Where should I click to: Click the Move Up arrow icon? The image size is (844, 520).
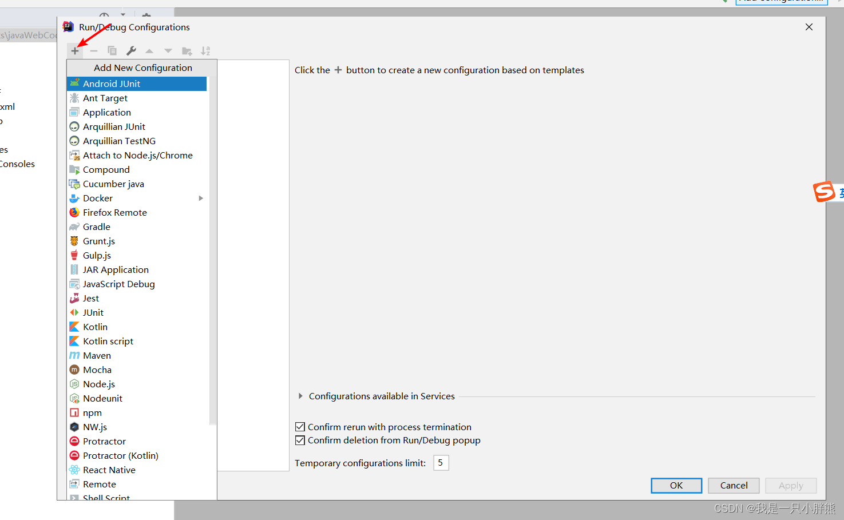coord(149,51)
